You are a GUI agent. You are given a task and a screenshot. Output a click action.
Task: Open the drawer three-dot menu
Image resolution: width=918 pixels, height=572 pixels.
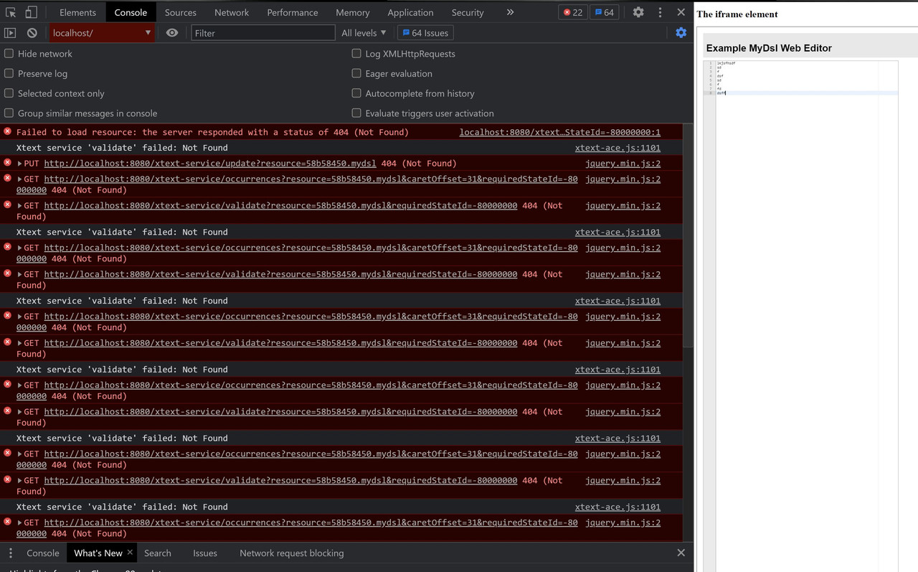11,553
